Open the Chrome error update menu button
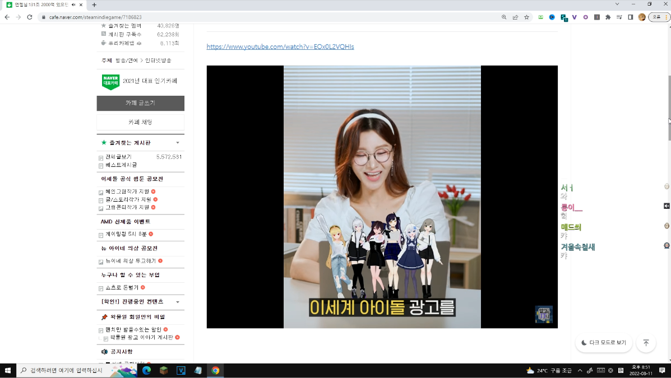671x378 pixels. tap(659, 17)
